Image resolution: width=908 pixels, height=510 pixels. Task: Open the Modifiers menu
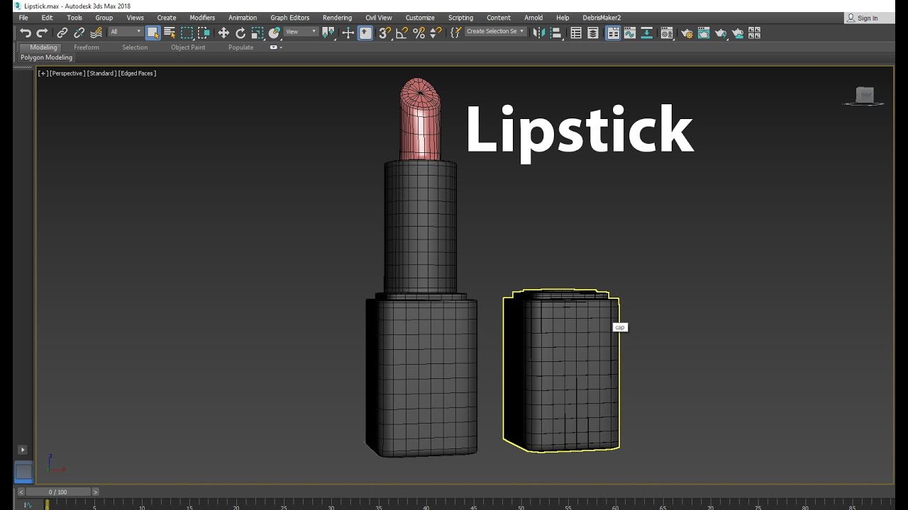point(202,18)
